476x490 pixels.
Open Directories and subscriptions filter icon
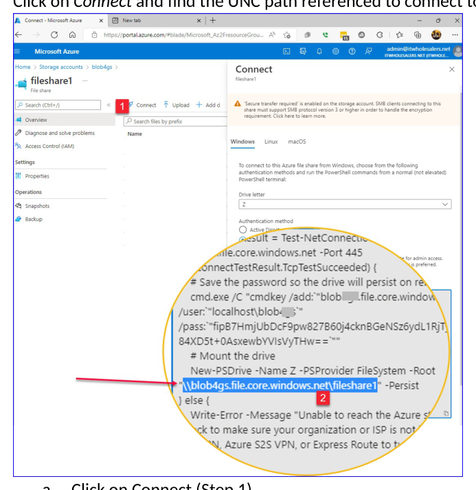(303, 52)
